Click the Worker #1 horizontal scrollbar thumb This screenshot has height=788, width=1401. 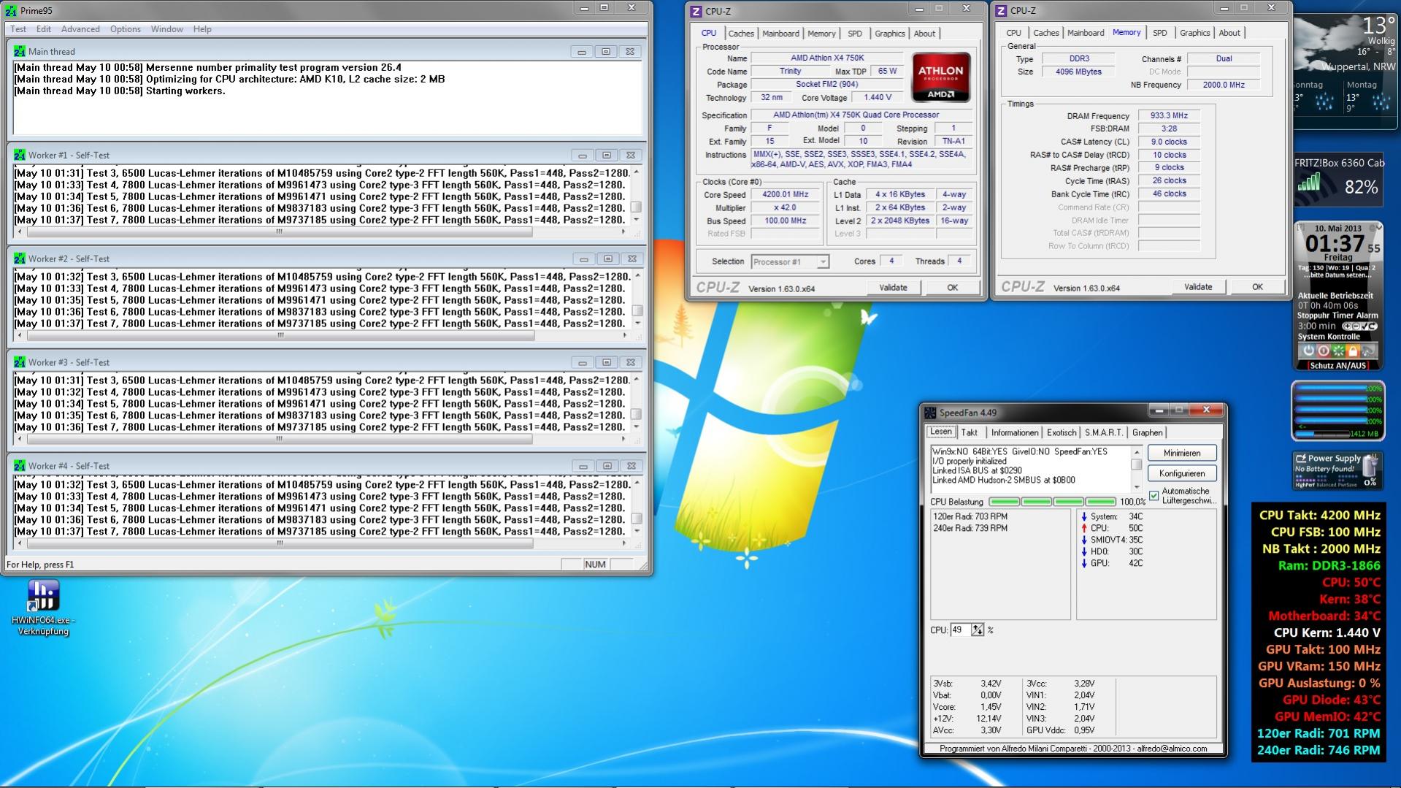(280, 232)
